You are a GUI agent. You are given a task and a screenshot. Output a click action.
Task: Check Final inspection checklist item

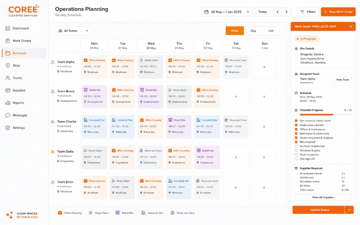tap(296, 155)
